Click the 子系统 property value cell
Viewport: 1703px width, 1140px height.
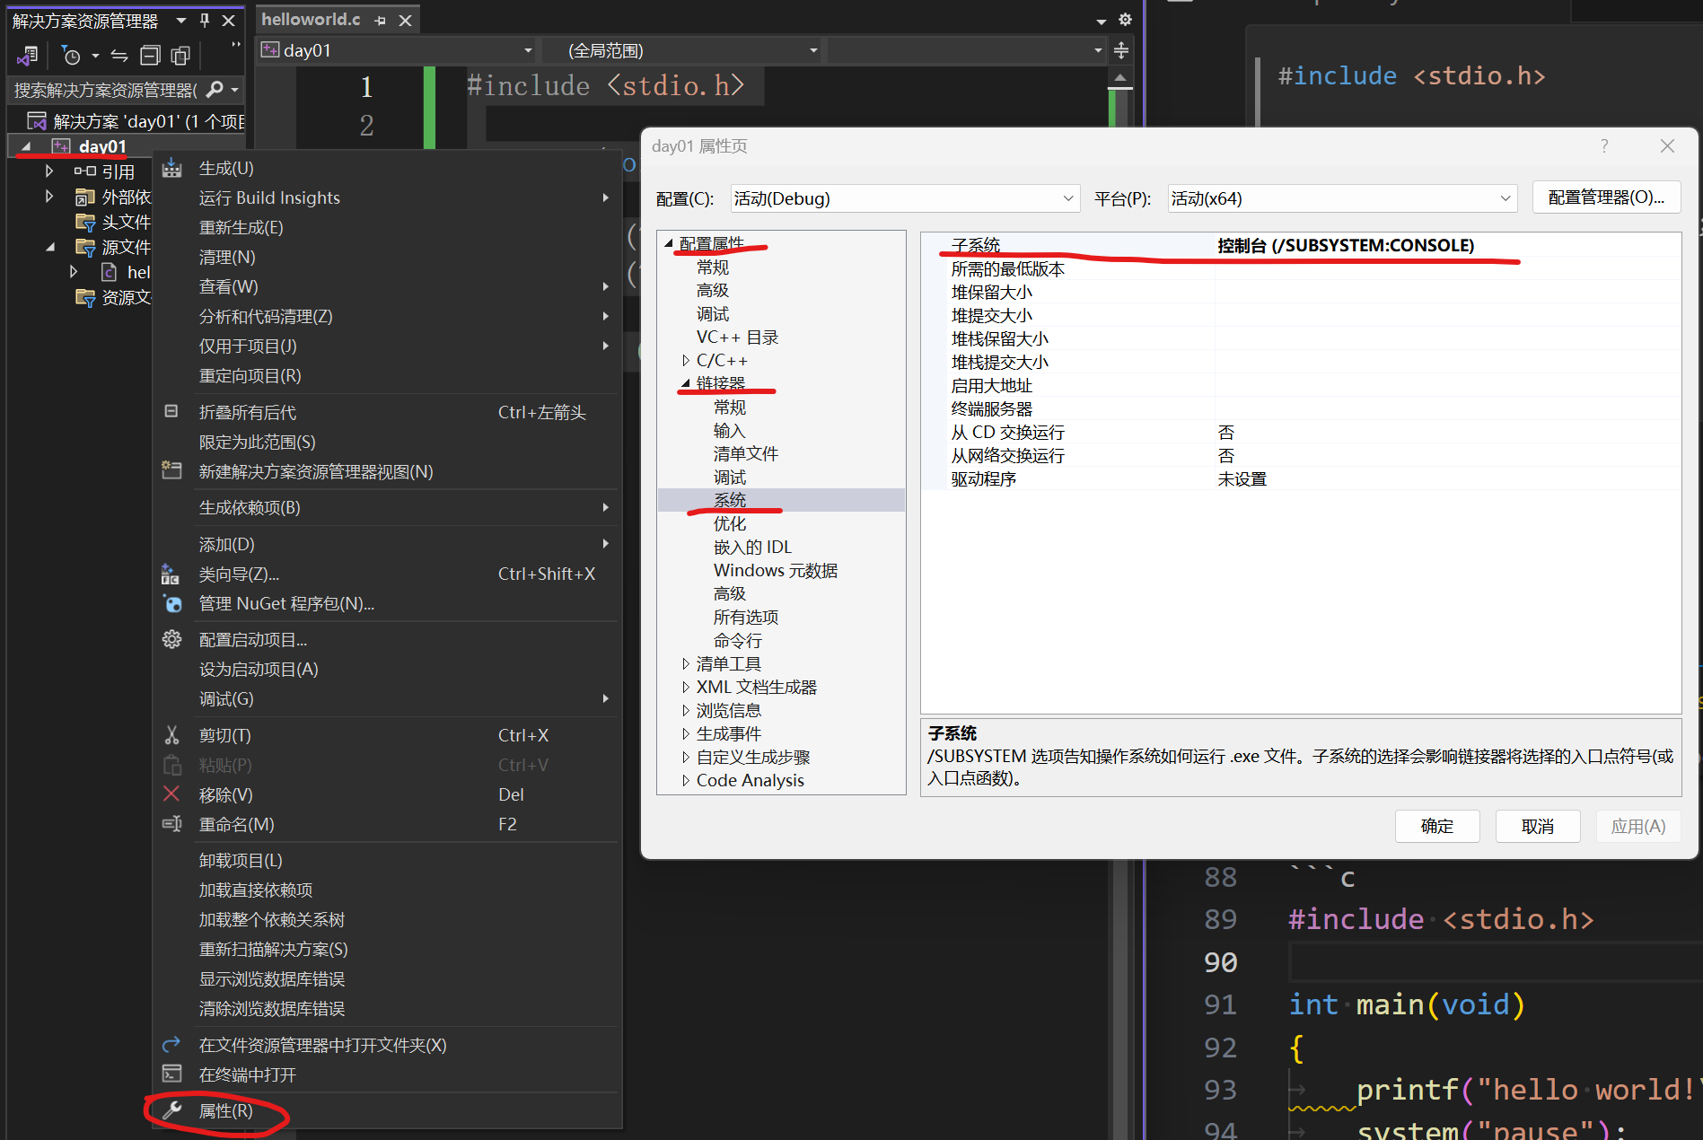[x=1447, y=245]
